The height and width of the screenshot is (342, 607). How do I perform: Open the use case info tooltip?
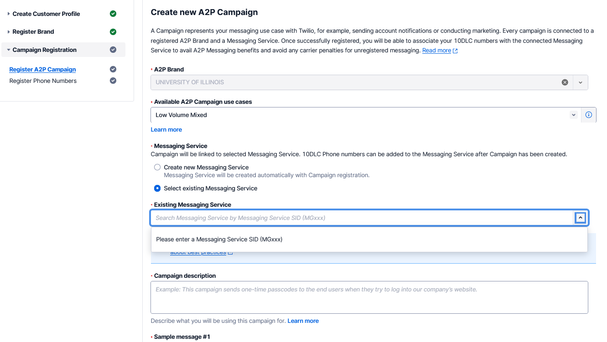tap(588, 115)
